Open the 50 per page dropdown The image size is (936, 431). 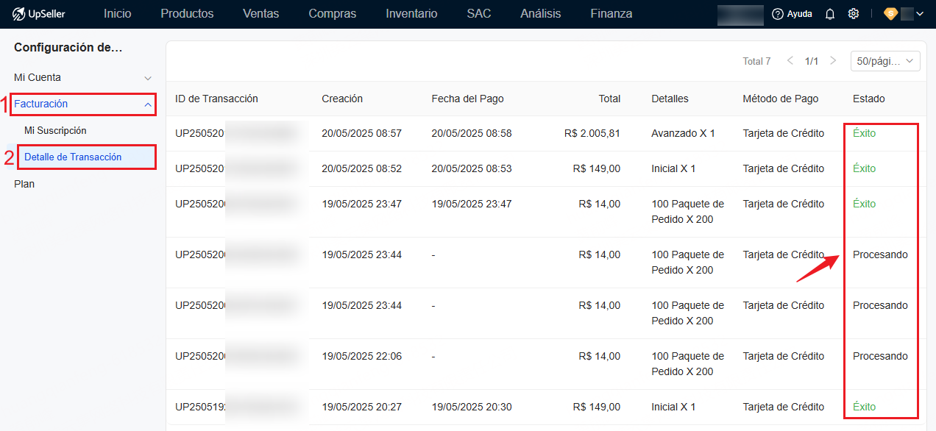point(885,61)
